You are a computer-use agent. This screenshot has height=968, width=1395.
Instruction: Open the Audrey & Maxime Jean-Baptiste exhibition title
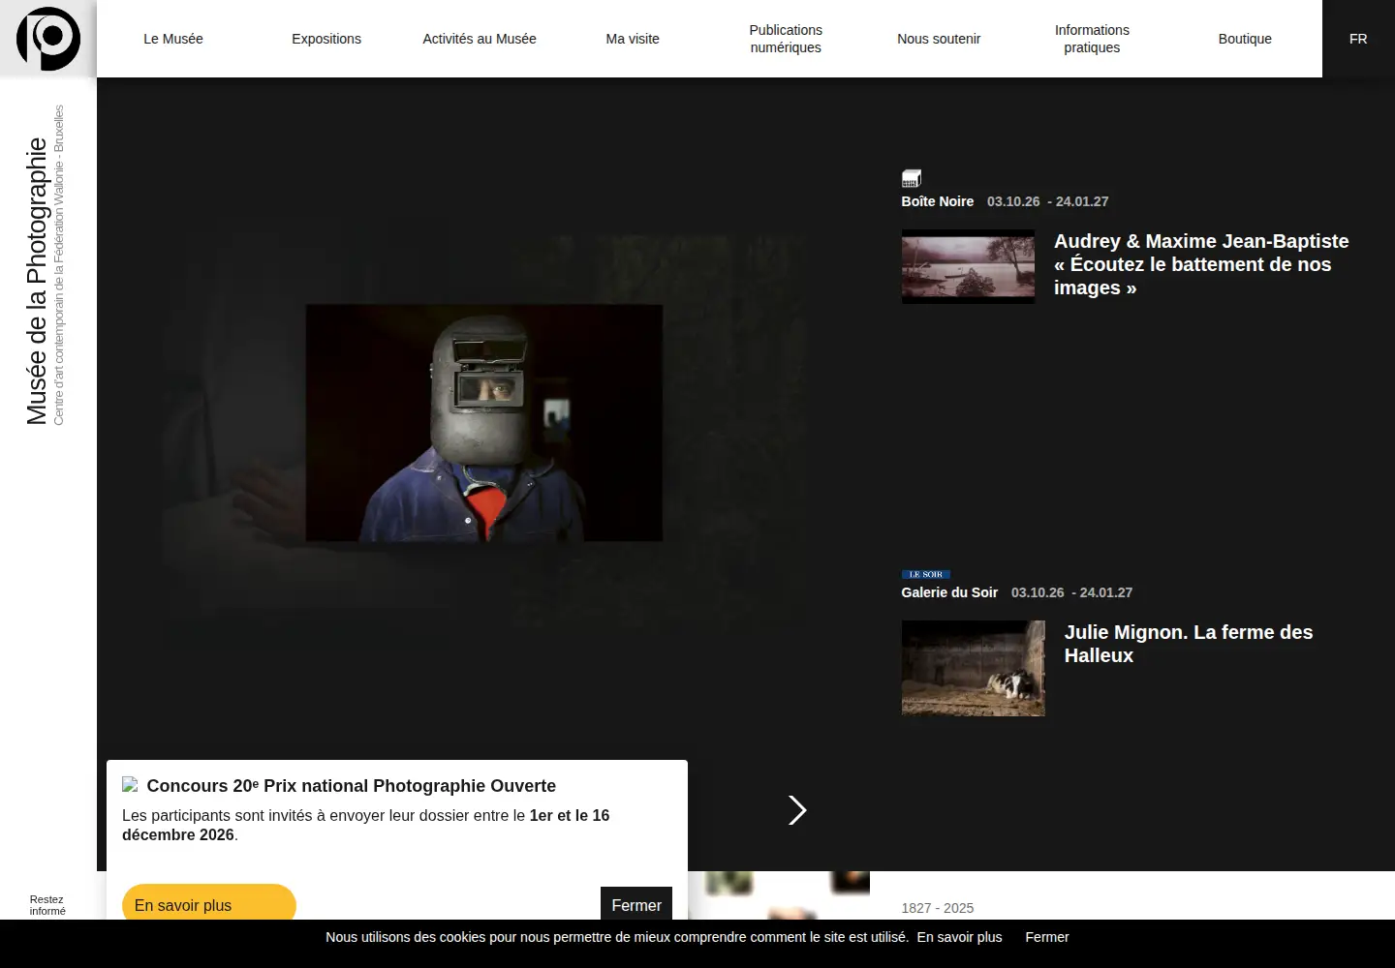click(x=1201, y=264)
